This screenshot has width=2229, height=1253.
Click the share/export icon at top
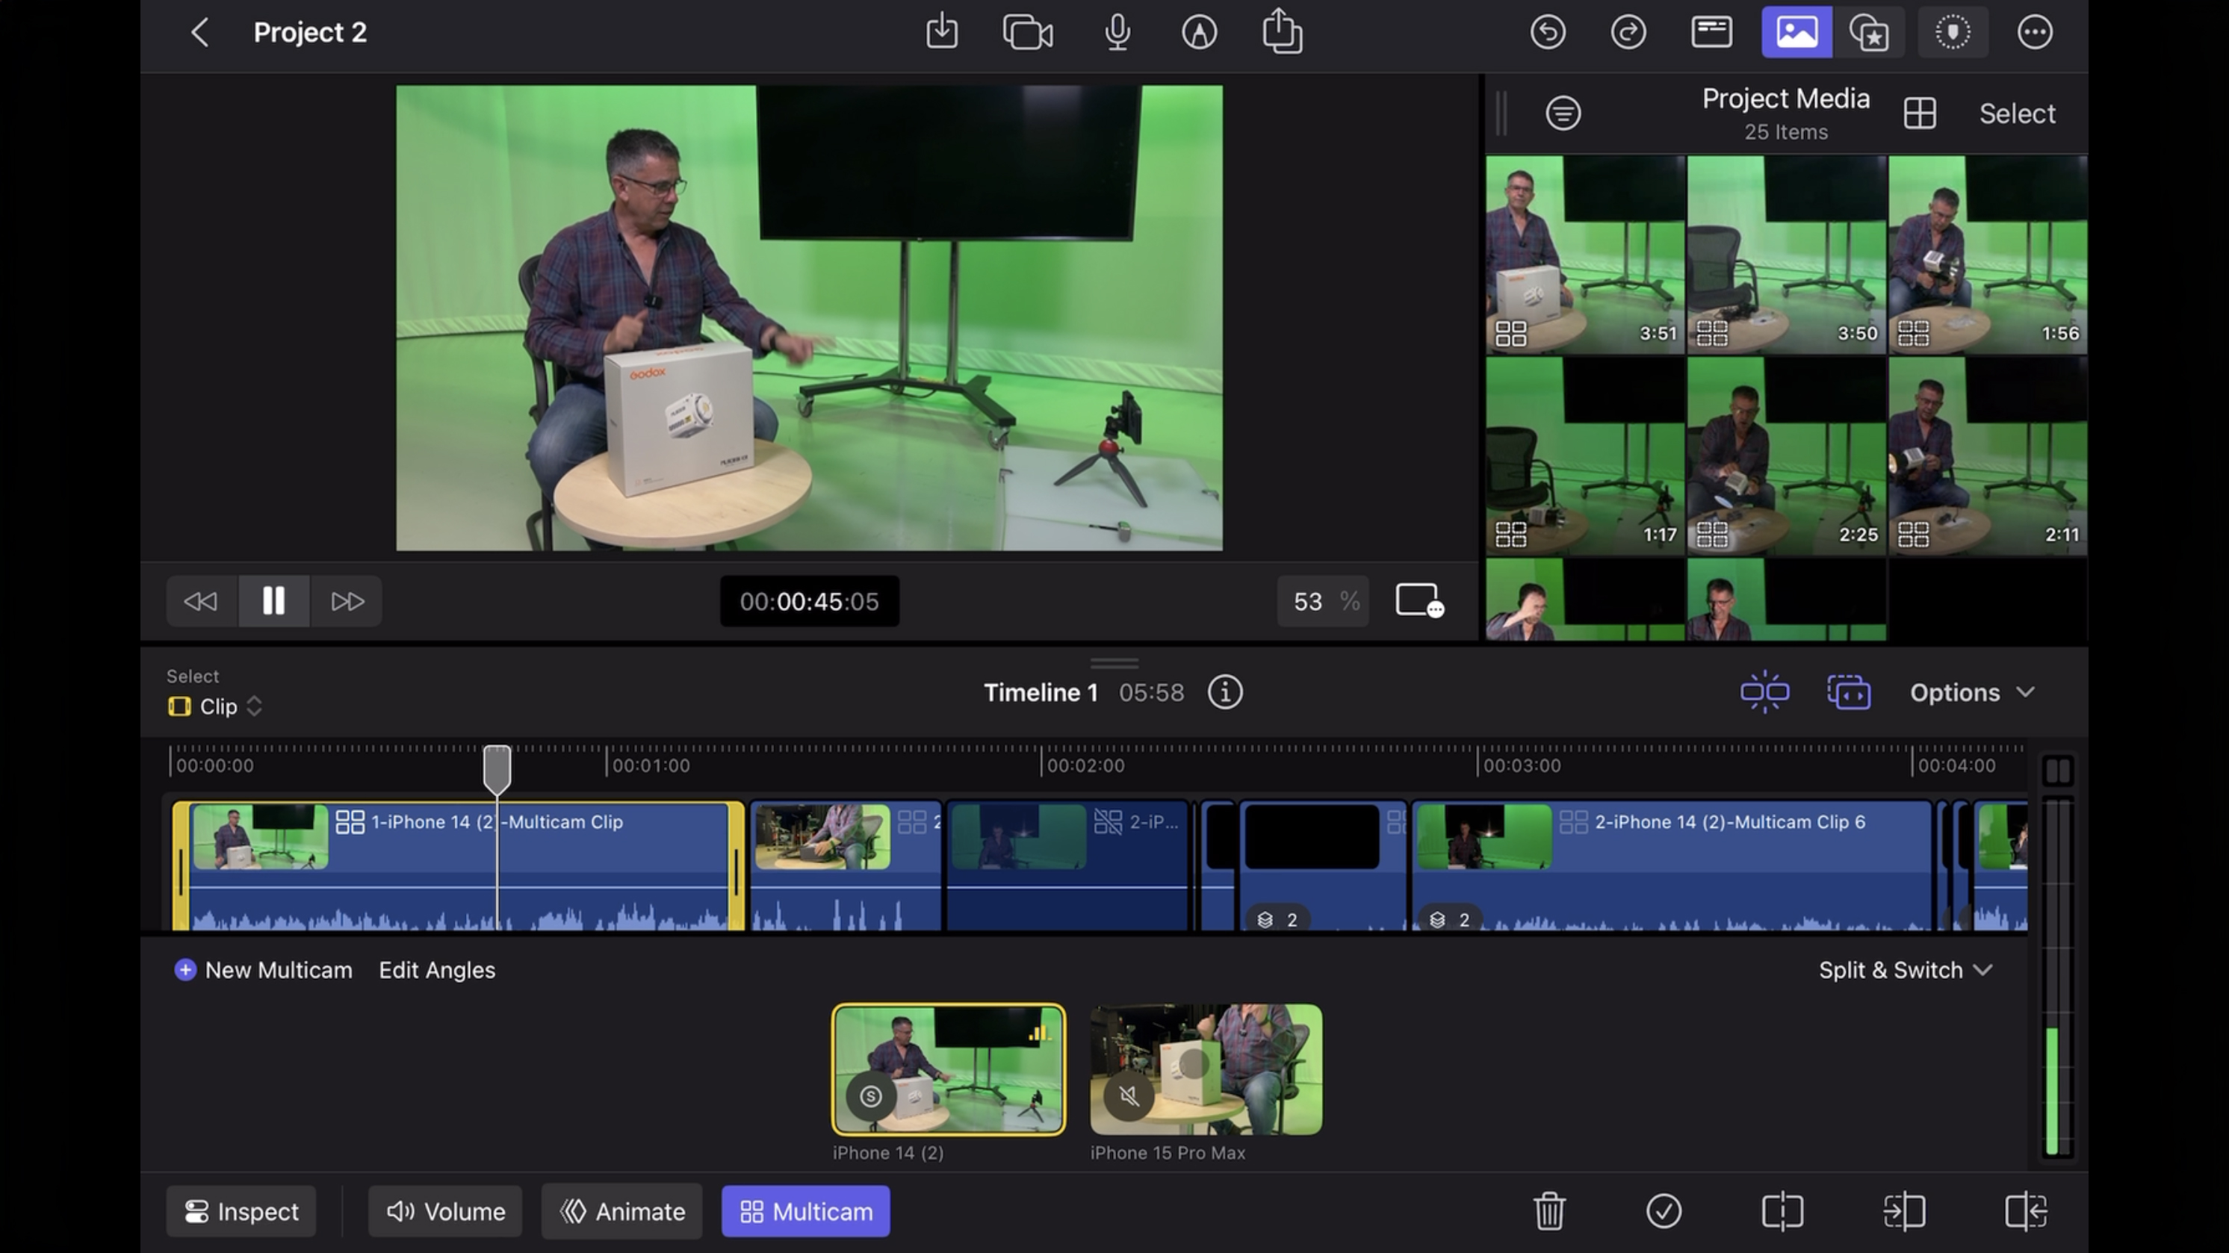point(1283,34)
